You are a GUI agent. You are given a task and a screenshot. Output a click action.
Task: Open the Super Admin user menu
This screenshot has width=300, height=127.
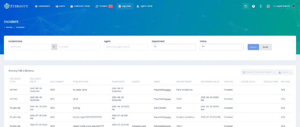pyautogui.click(x=282, y=6)
